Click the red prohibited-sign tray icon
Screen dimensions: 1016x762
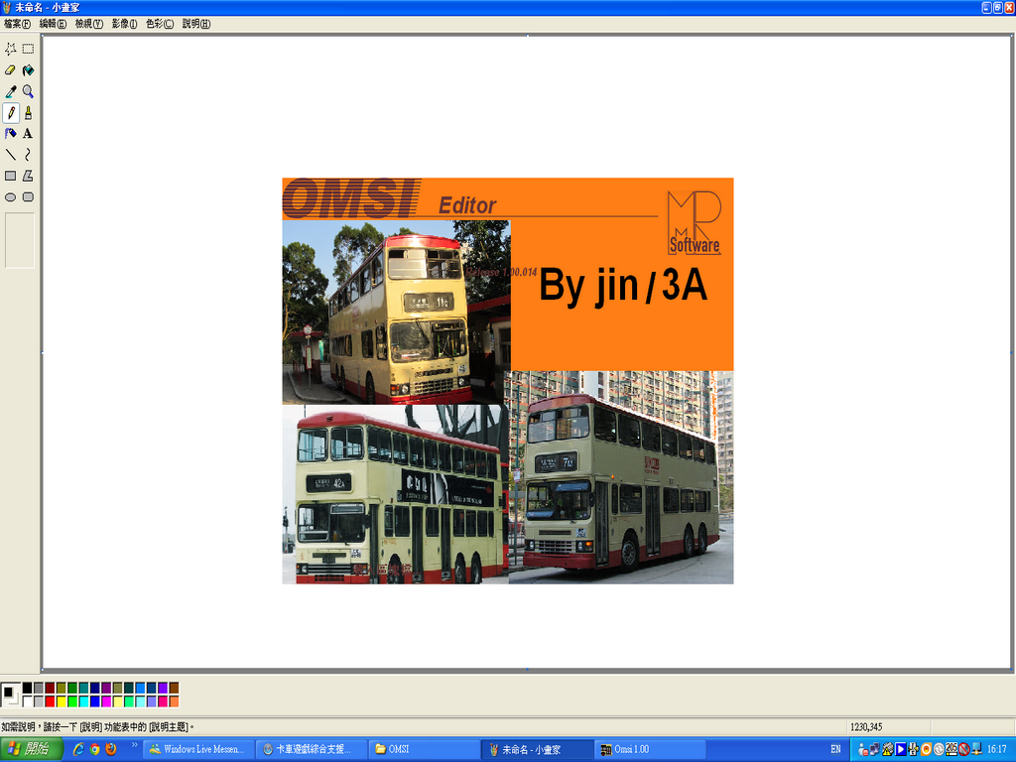(964, 750)
